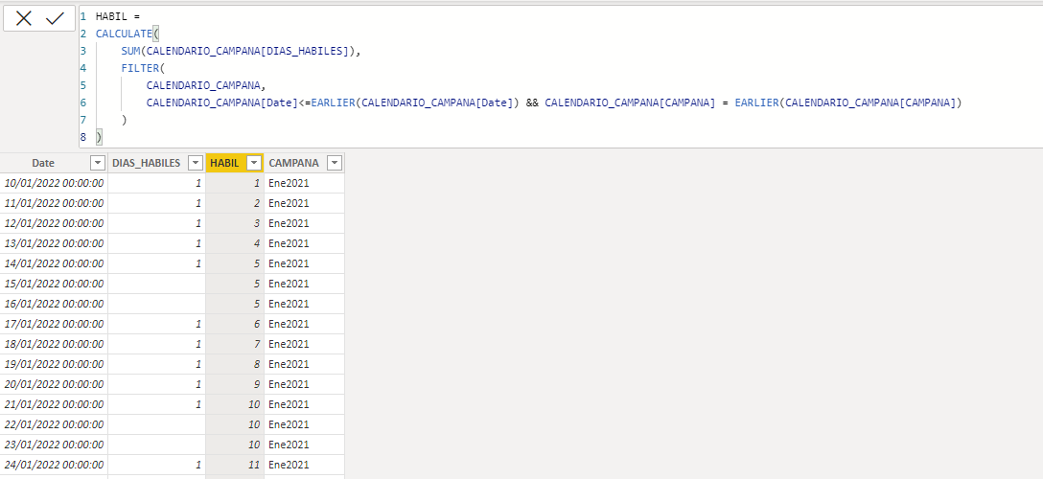
Task: Click Ene2021 in the 10/01/2022 row
Action: pyautogui.click(x=304, y=183)
